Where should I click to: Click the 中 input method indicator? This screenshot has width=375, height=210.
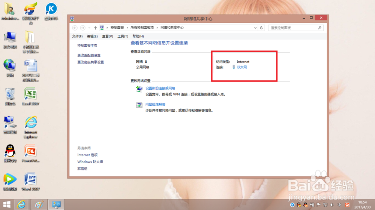pyautogui.click(x=339, y=205)
